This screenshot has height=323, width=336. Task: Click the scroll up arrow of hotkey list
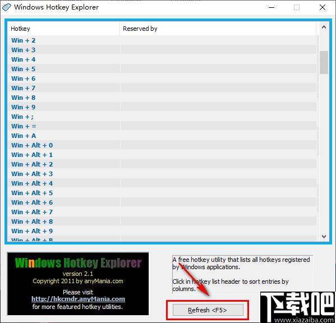click(324, 27)
